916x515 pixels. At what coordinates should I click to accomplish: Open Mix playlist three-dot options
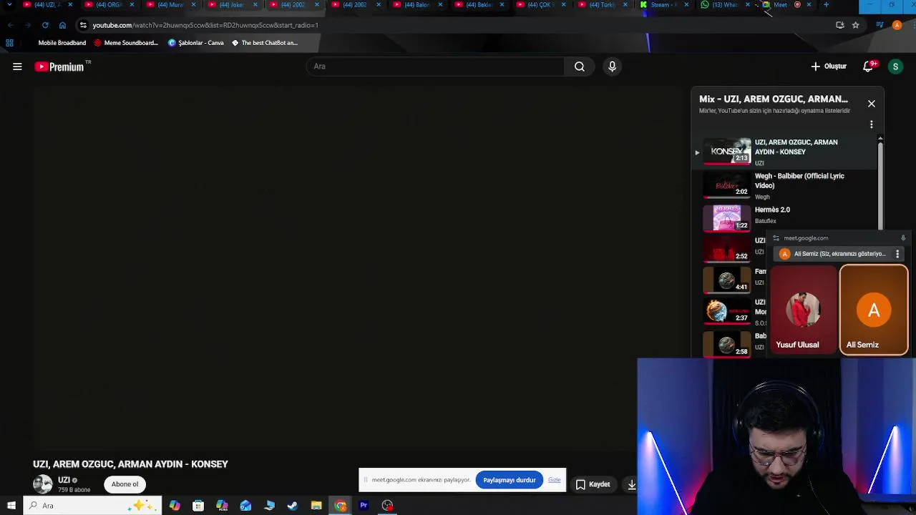872,124
